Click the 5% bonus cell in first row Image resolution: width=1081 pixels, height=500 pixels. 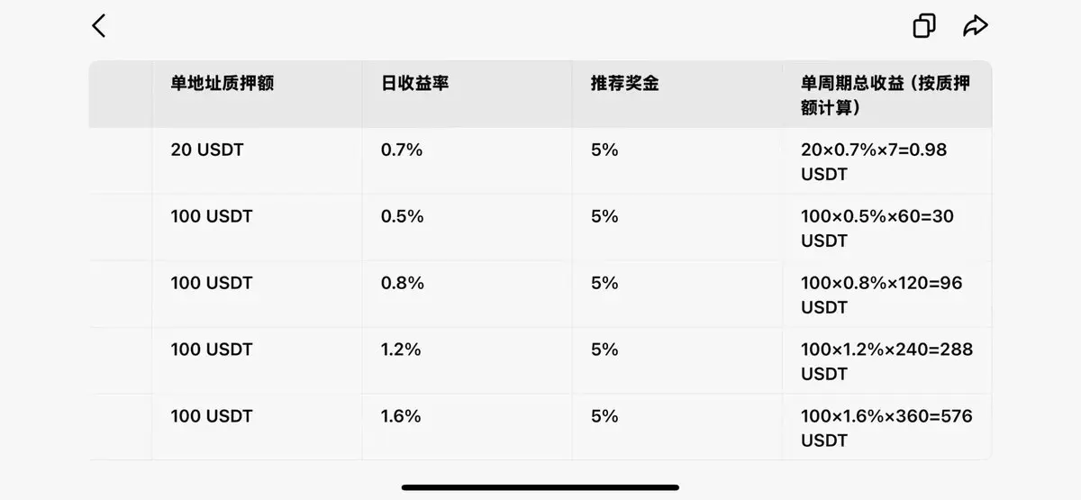(604, 150)
